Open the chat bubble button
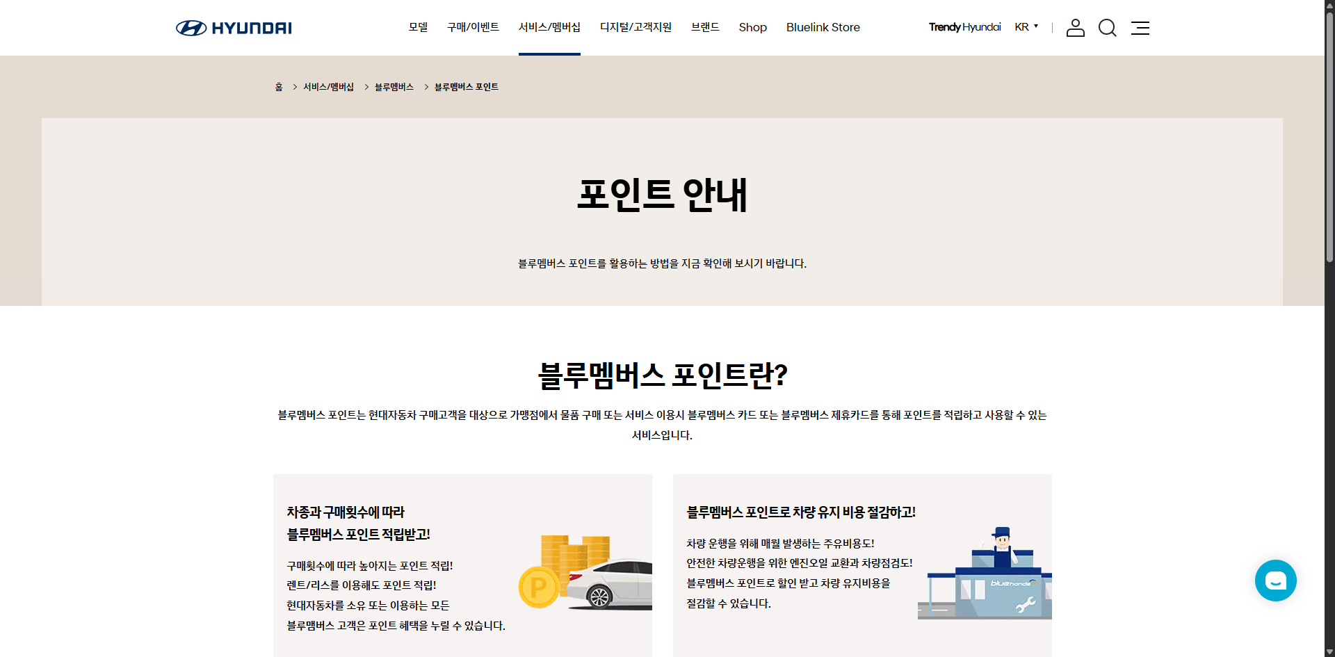This screenshot has height=657, width=1335. click(x=1275, y=580)
